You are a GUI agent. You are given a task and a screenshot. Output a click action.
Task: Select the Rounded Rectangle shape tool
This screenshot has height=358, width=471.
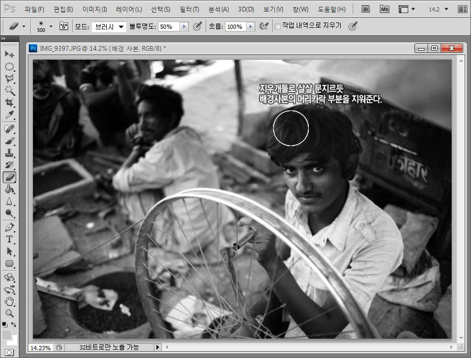pos(9,263)
